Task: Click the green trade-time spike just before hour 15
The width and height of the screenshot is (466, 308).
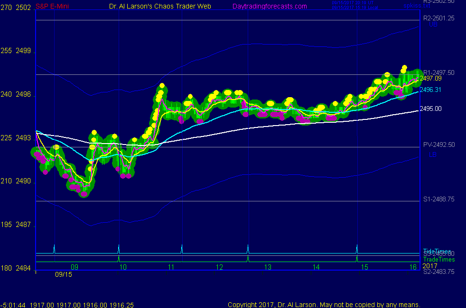Action: click(x=357, y=259)
